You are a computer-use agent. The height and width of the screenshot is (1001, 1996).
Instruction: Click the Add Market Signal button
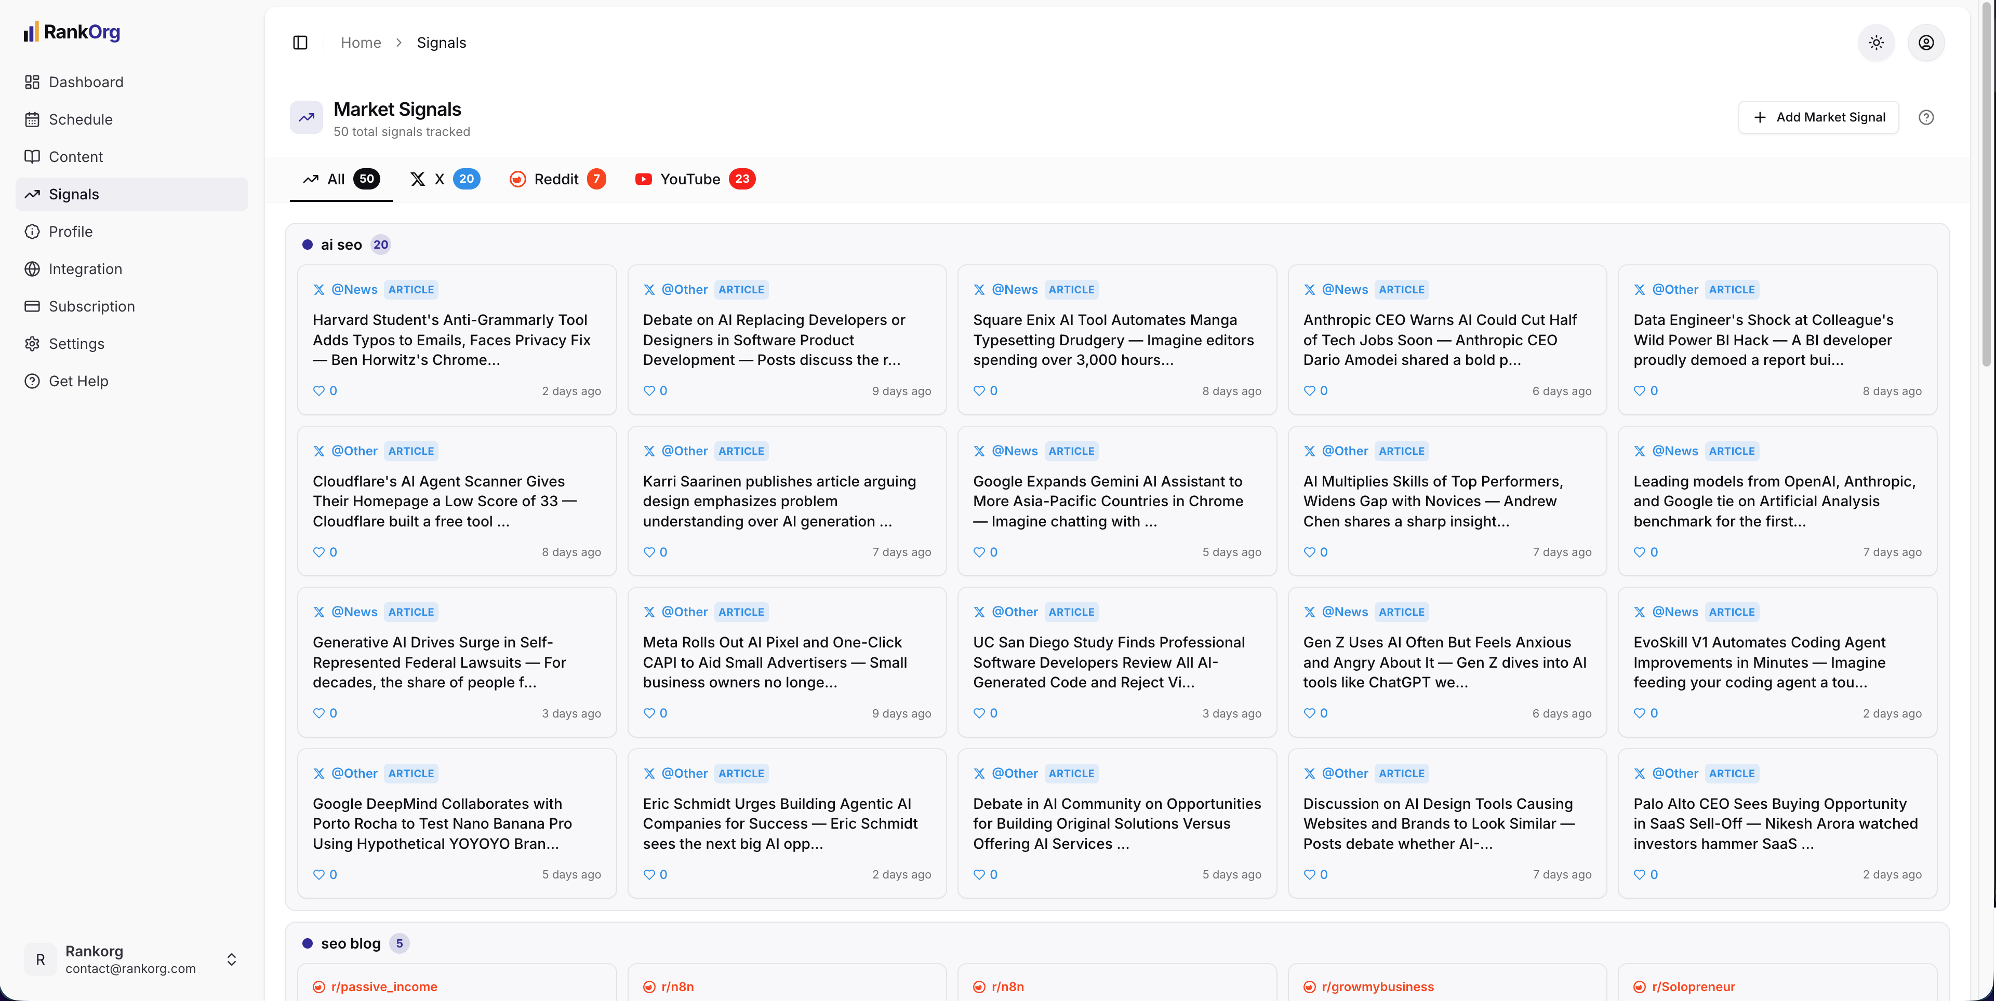pyautogui.click(x=1818, y=117)
